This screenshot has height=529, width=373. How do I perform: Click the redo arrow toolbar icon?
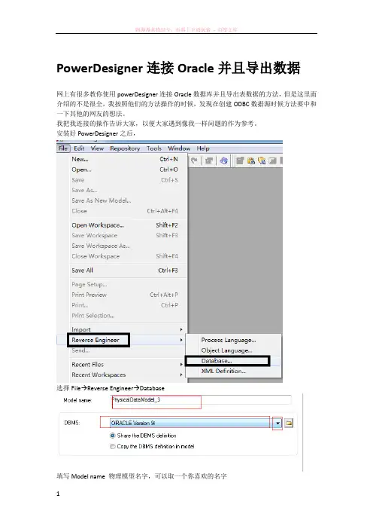pyautogui.click(x=194, y=161)
